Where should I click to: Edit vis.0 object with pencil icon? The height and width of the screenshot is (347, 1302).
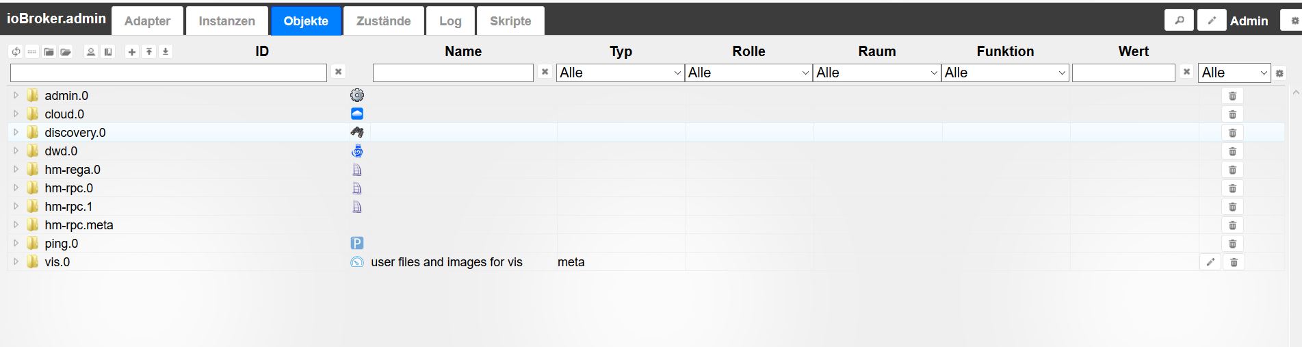pyautogui.click(x=1210, y=262)
